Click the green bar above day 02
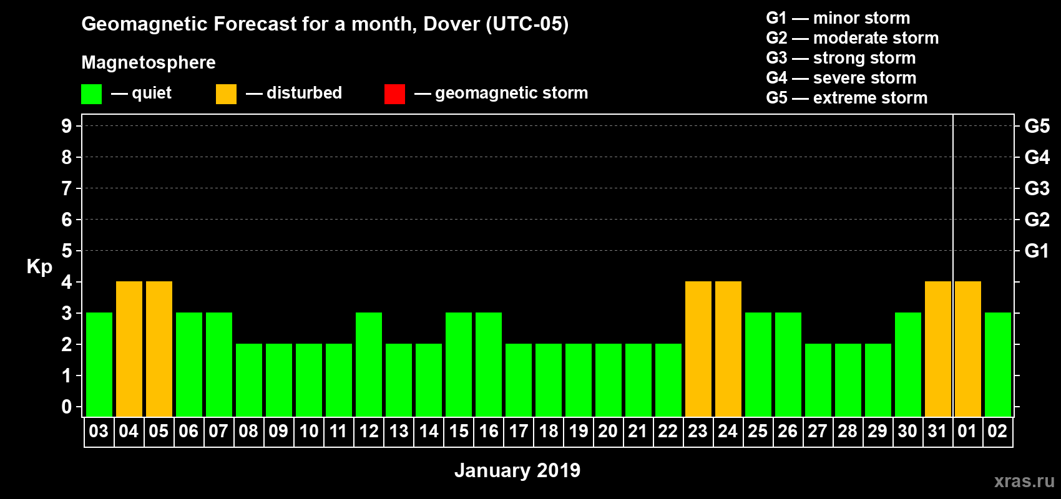The image size is (1061, 499). (x=998, y=365)
